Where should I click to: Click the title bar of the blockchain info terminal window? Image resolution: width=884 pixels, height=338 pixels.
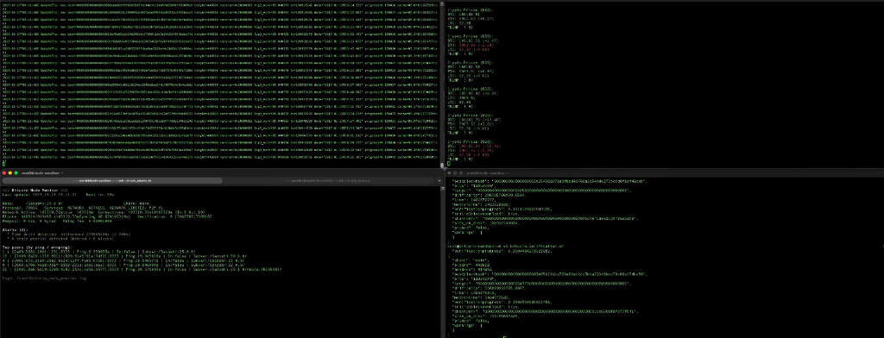click(664, 173)
